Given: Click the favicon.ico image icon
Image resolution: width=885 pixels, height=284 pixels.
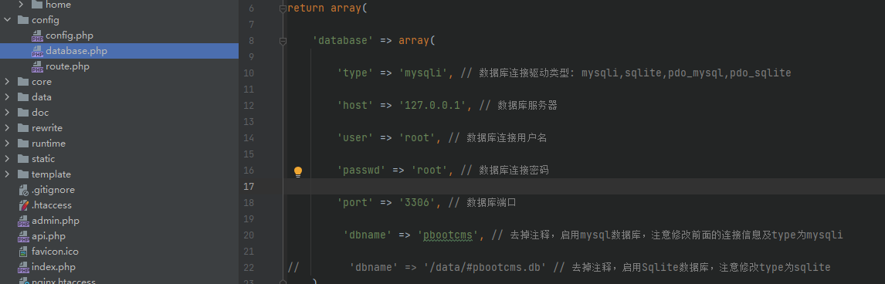Looking at the screenshot, I should click(23, 252).
